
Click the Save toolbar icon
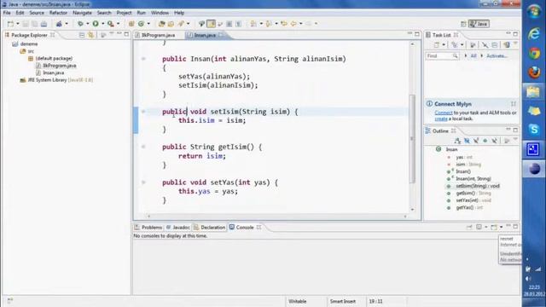26,24
